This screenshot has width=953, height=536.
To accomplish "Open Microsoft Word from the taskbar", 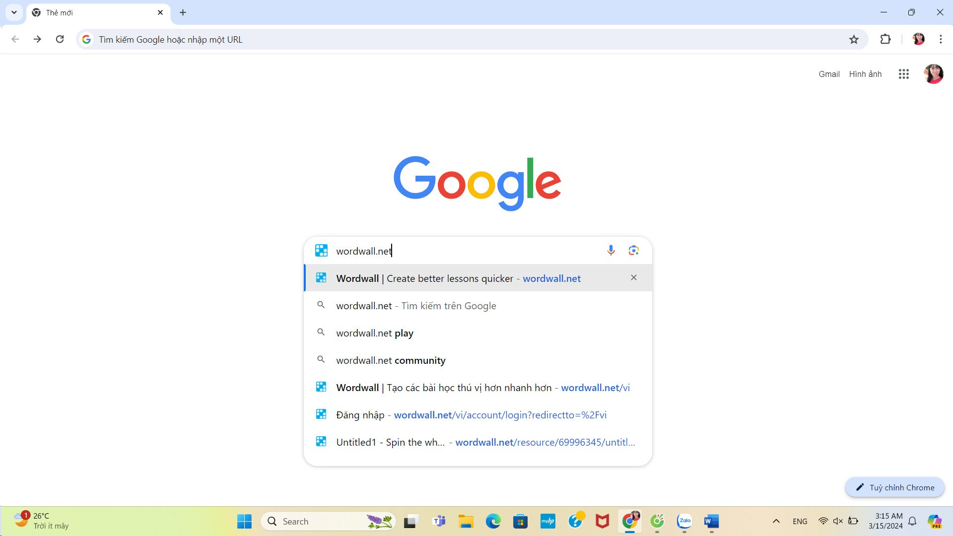I will pos(711,521).
